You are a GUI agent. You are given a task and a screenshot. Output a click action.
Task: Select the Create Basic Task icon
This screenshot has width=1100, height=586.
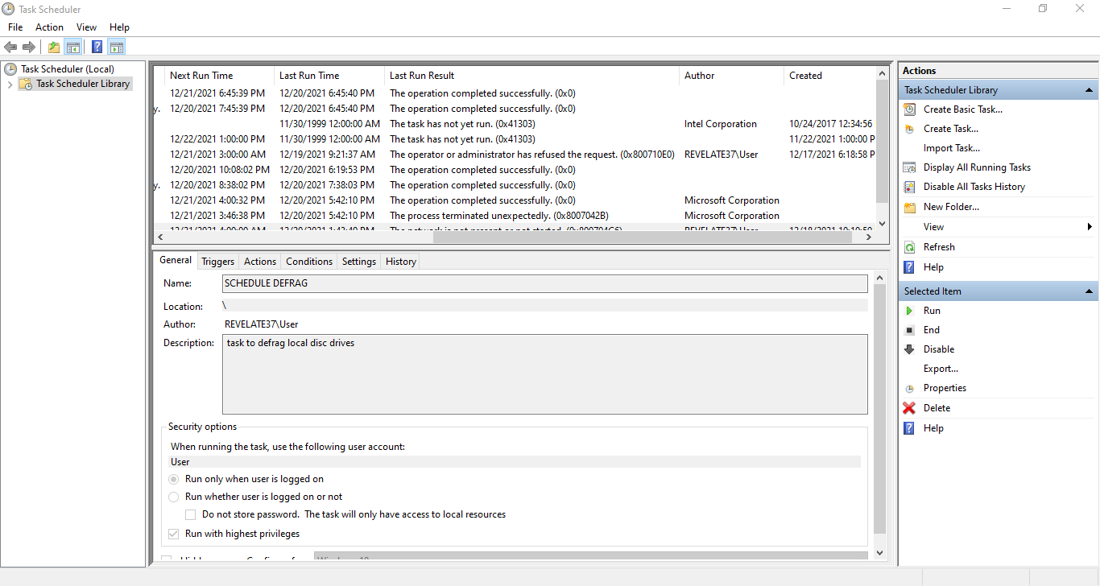coord(909,109)
